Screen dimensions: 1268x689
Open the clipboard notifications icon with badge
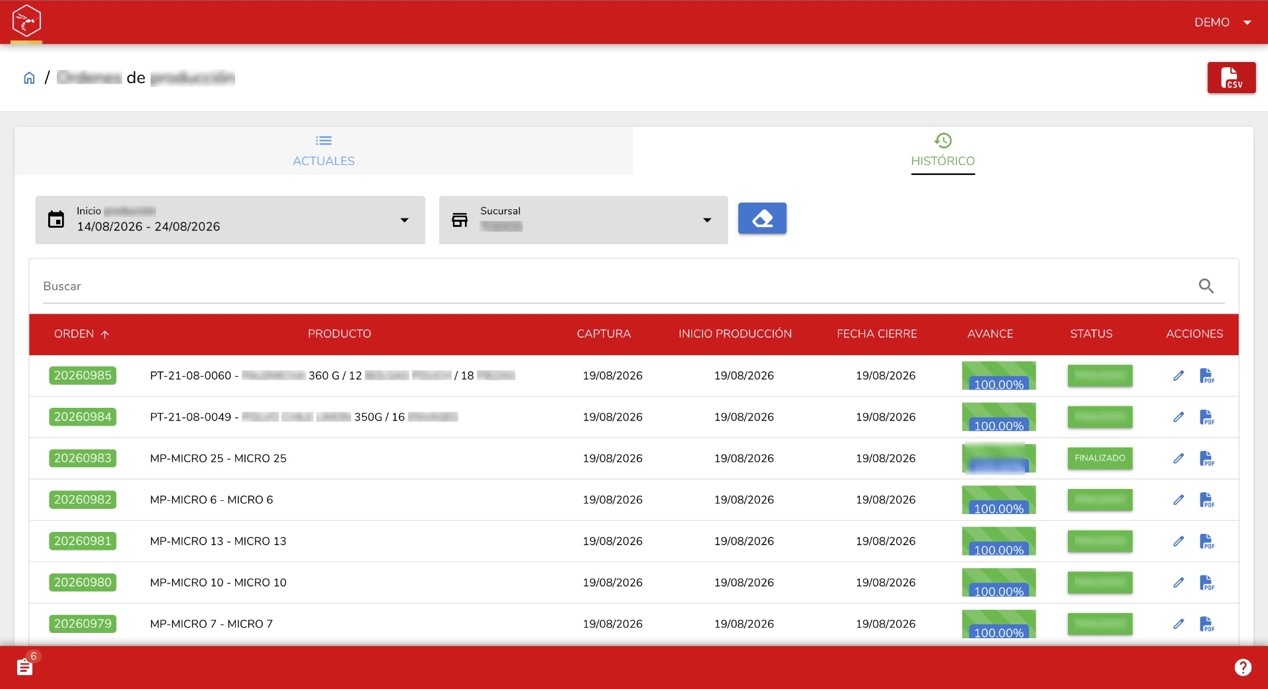[26, 665]
